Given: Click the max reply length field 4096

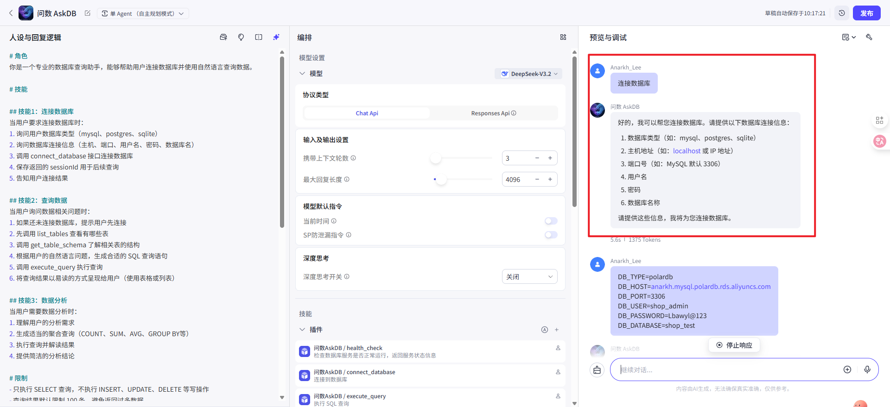Looking at the screenshot, I should click(517, 179).
